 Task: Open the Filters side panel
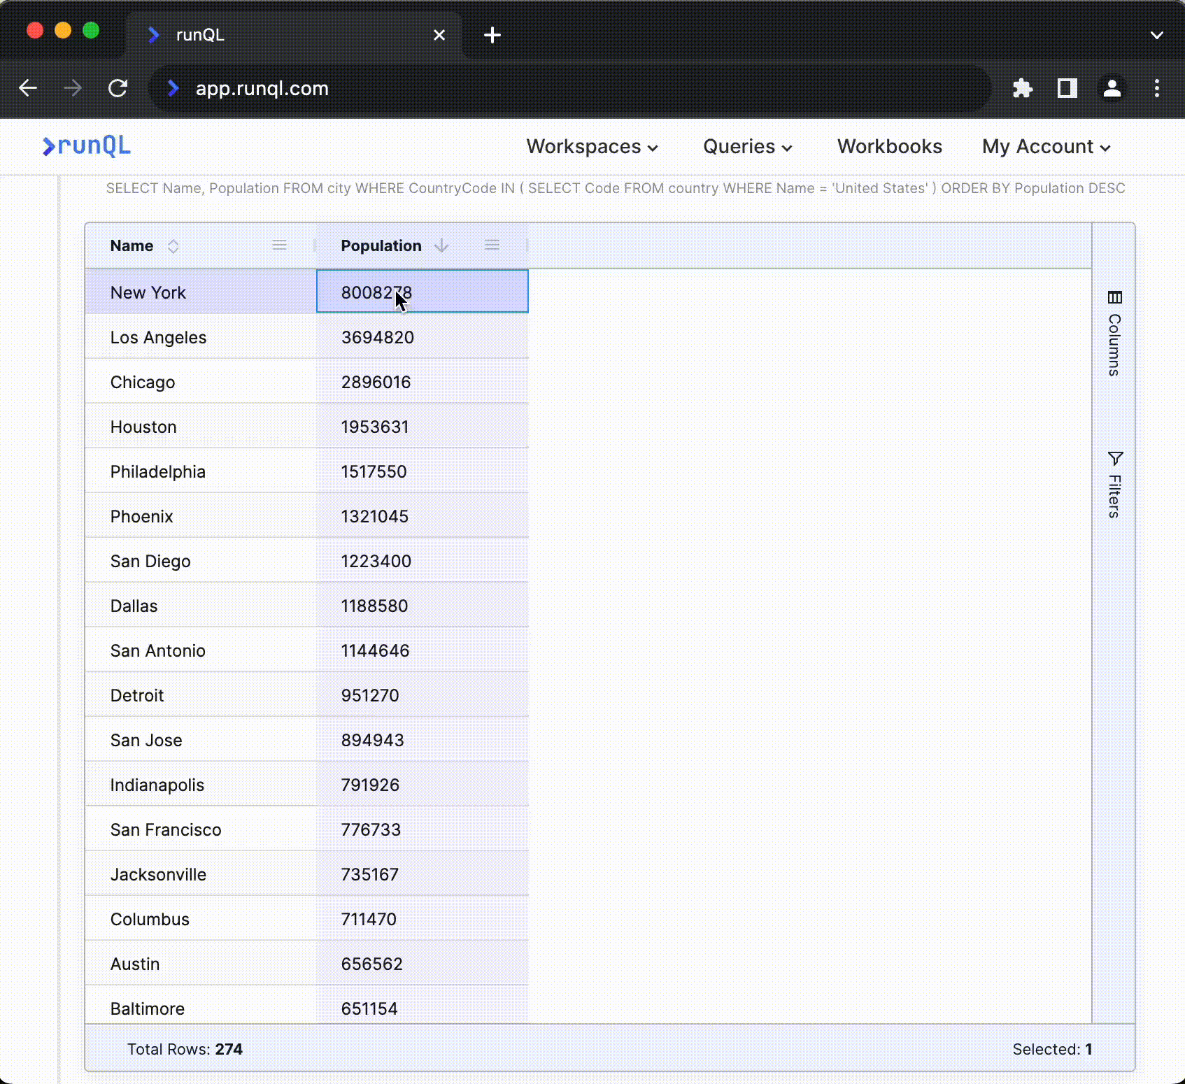tap(1114, 485)
